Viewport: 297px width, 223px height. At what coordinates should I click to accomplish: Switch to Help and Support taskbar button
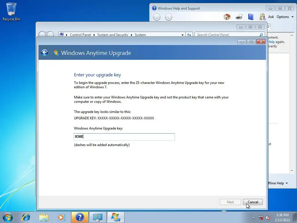click(x=79, y=217)
